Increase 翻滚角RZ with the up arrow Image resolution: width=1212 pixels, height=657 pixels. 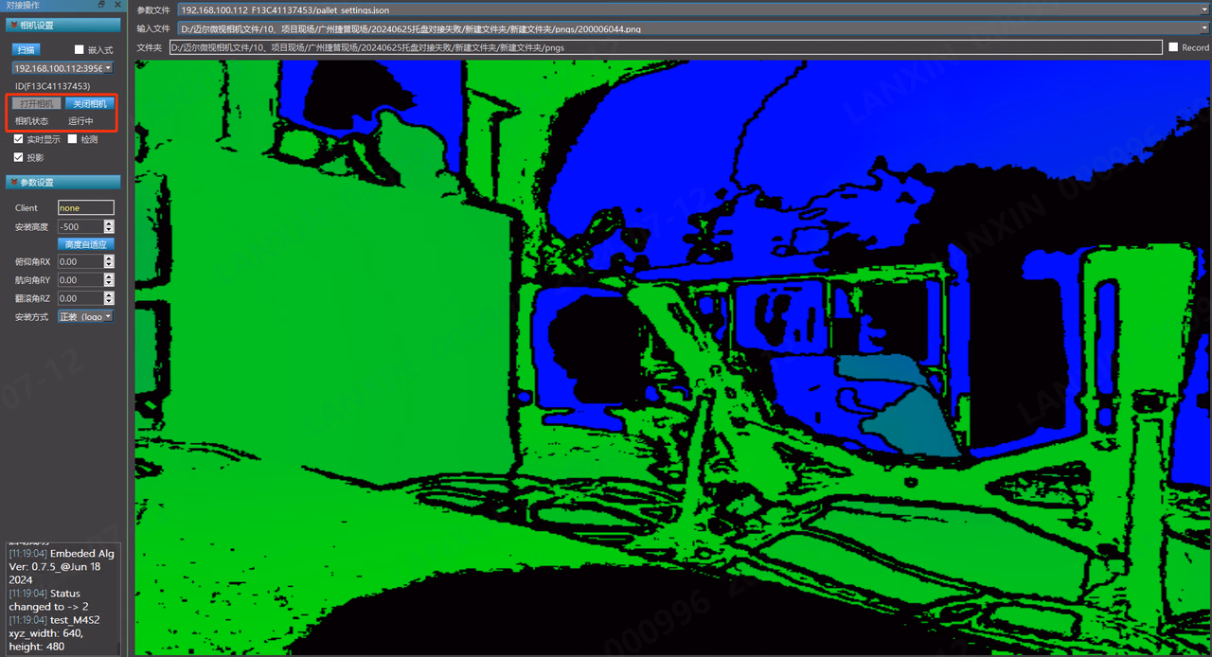coord(109,295)
